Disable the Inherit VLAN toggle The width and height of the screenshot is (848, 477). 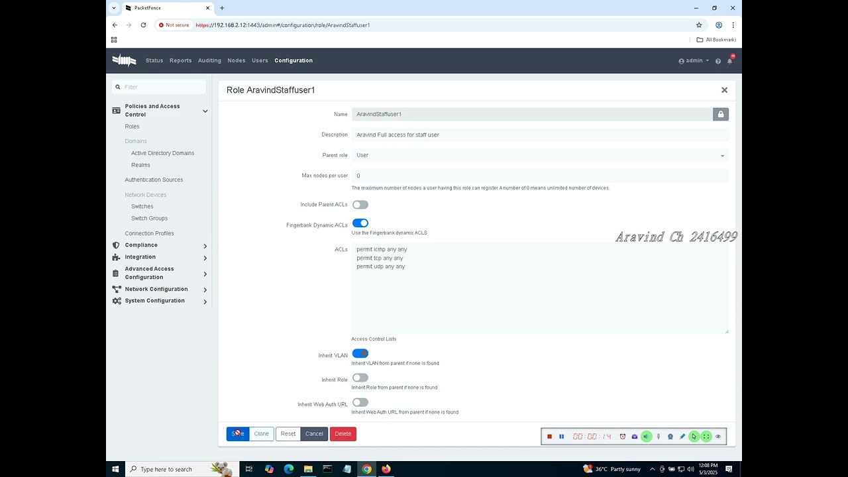click(x=360, y=353)
